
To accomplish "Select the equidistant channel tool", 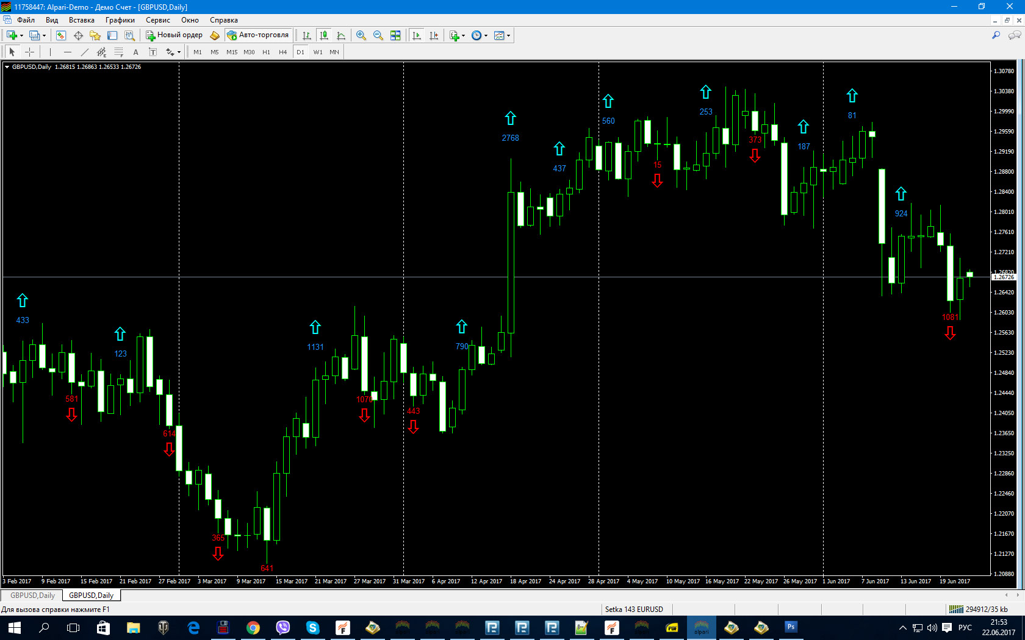I will click(x=101, y=52).
